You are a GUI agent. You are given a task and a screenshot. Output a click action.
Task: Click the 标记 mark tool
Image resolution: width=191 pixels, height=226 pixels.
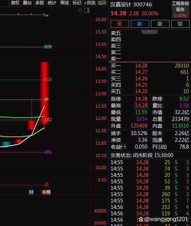point(77,3)
